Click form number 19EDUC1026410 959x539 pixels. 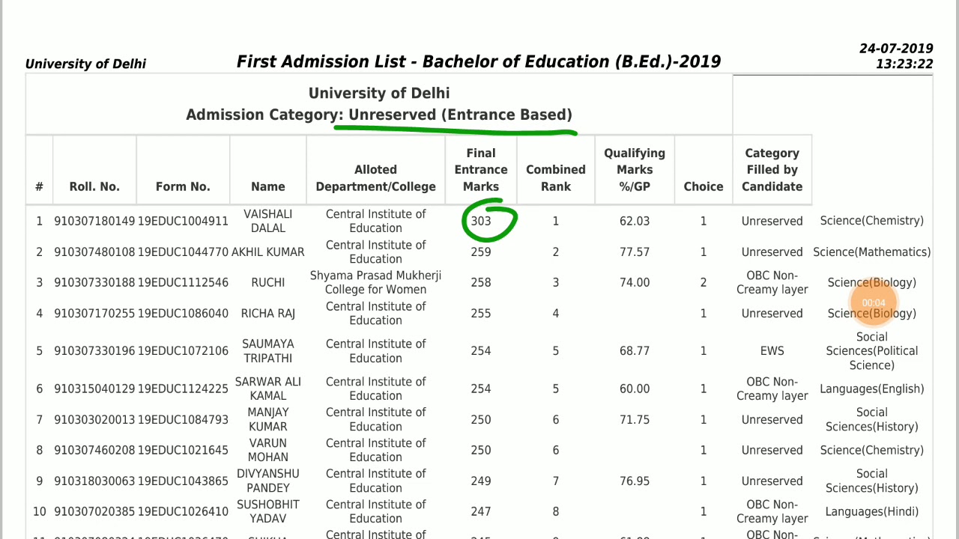pyautogui.click(x=183, y=512)
